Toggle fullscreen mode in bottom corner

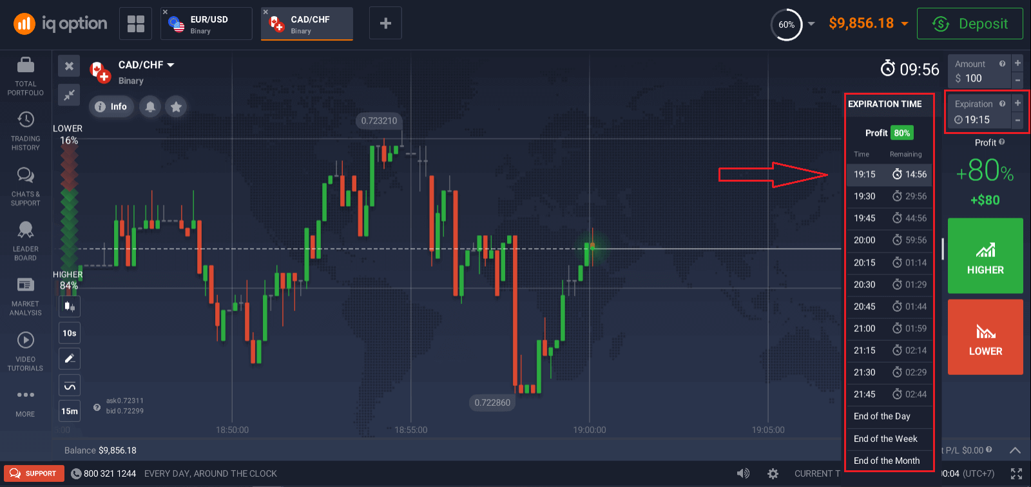(x=1016, y=473)
